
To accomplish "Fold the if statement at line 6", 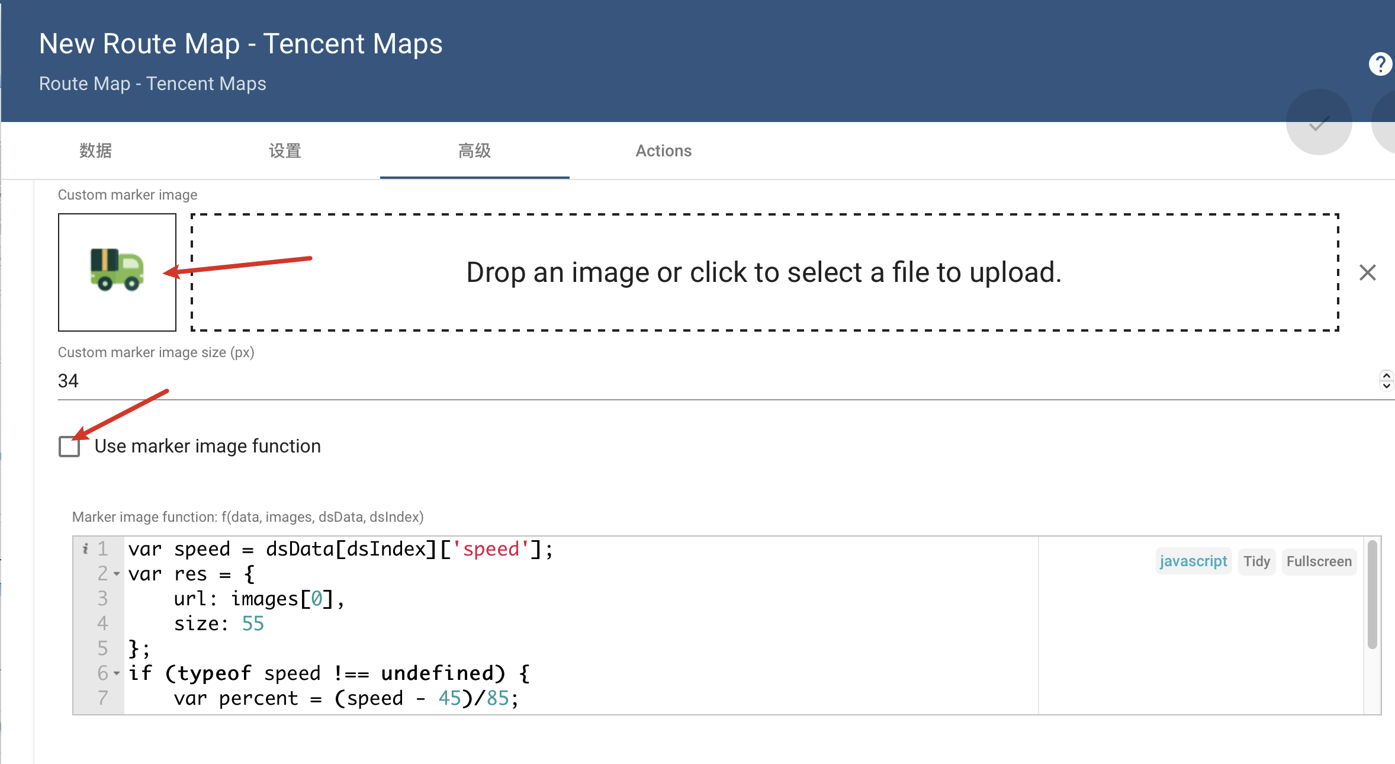I will click(x=117, y=673).
